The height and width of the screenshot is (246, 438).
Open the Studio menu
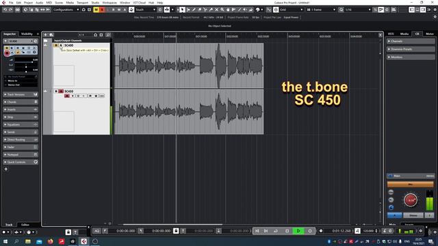coord(95,3)
